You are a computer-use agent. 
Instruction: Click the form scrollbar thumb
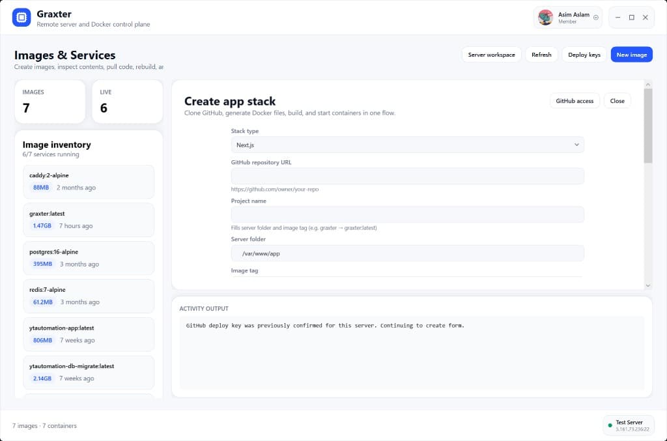648,126
